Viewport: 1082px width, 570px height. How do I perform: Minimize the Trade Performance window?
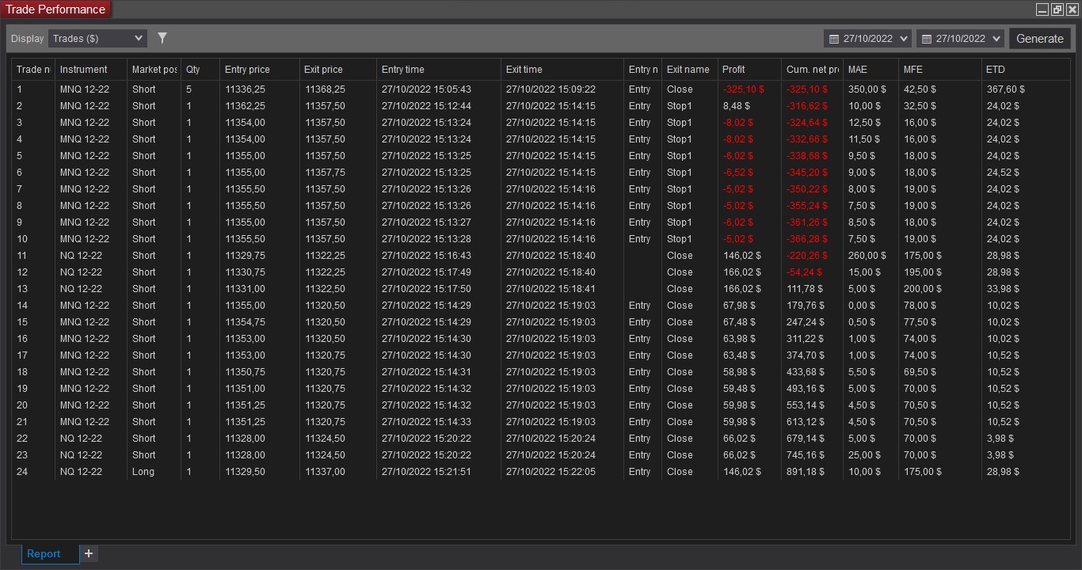click(x=1042, y=10)
